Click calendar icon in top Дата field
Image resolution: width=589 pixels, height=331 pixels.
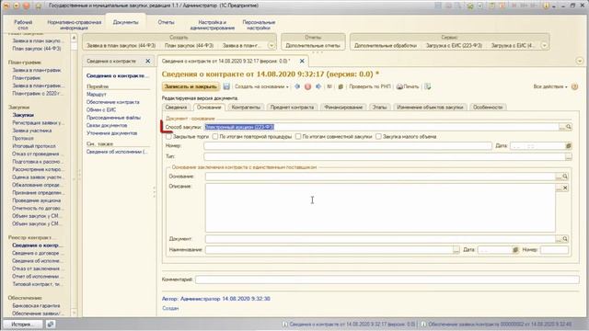click(569, 145)
